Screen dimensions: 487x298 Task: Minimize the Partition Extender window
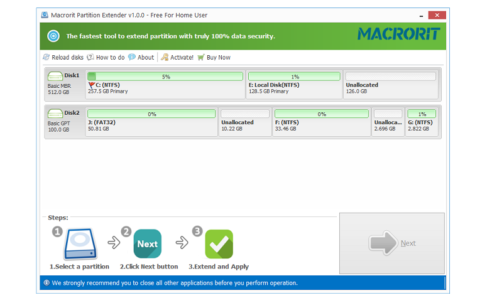point(421,15)
